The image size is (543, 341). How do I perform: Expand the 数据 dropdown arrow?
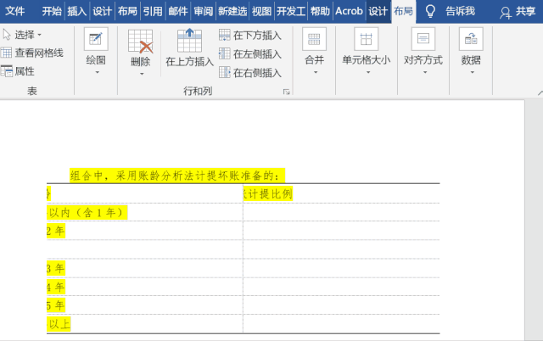click(x=473, y=72)
